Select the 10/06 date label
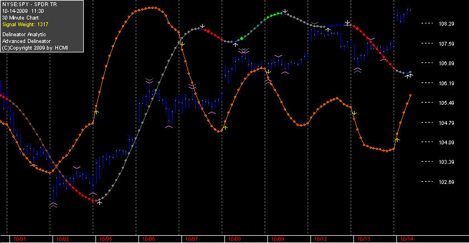 (149, 239)
